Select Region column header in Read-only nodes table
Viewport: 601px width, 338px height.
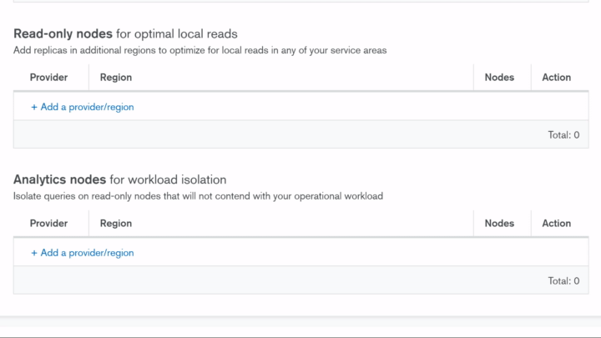pos(116,78)
